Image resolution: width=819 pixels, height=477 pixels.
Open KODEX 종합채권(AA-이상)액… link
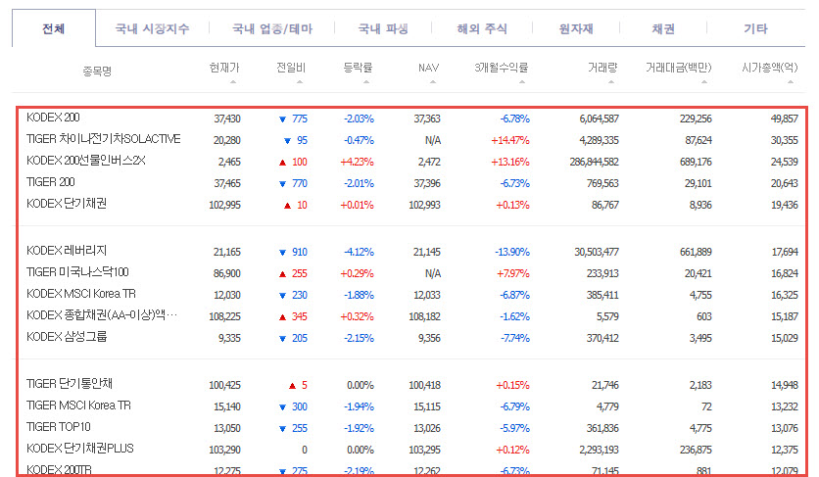pos(102,315)
